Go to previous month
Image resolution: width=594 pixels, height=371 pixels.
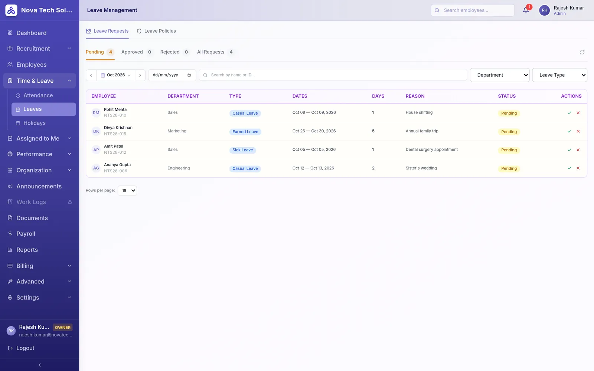pyautogui.click(x=91, y=75)
